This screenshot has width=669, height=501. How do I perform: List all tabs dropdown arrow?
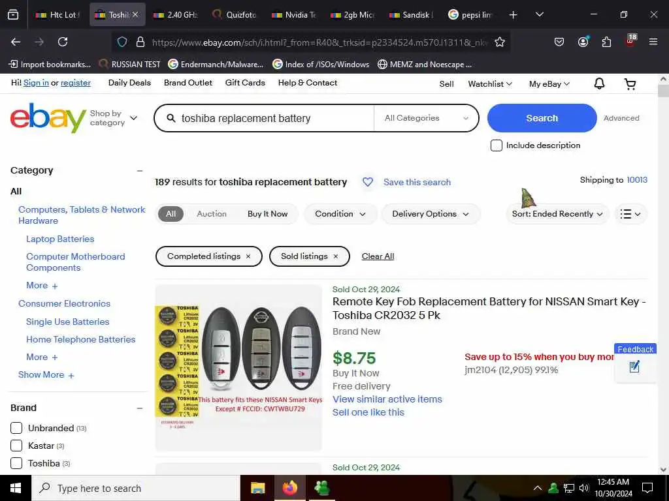click(539, 14)
